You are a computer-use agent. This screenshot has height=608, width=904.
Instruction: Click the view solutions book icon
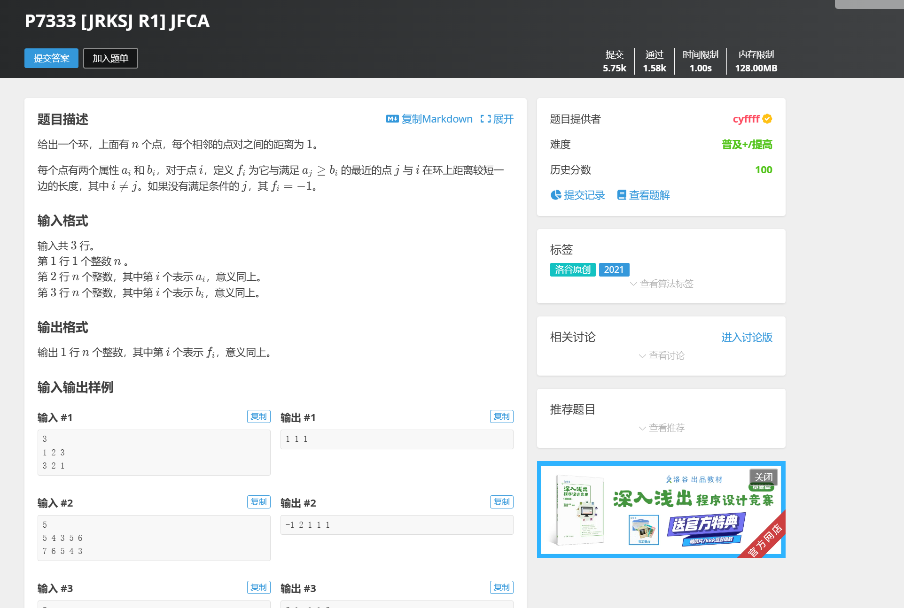[622, 195]
